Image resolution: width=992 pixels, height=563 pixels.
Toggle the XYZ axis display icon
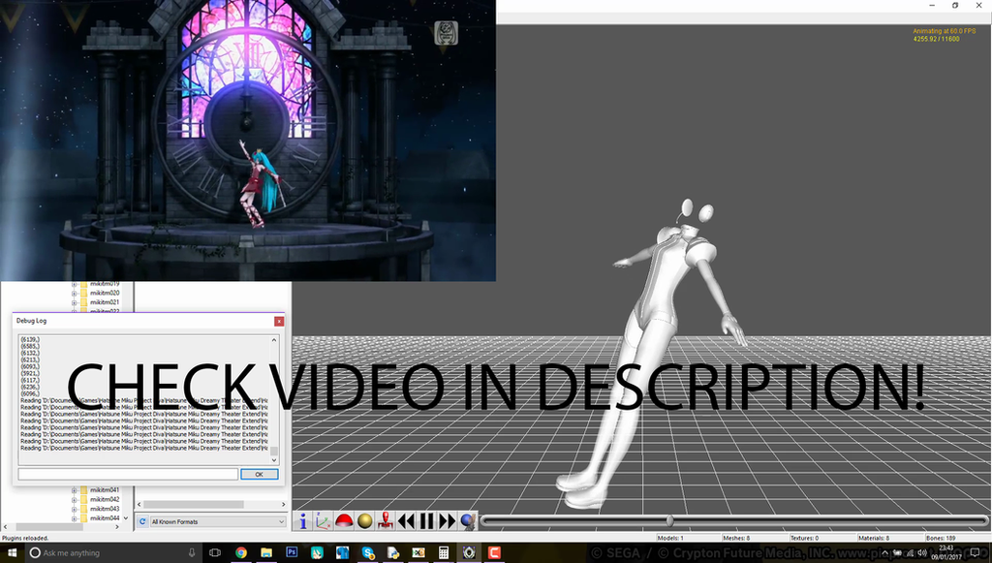(324, 521)
